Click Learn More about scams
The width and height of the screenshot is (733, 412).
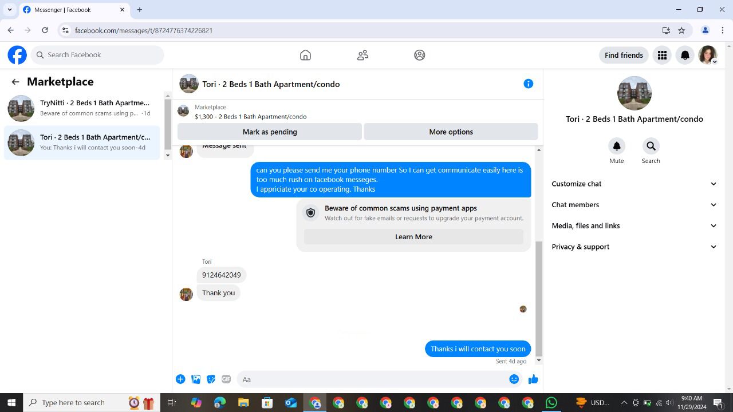pyautogui.click(x=413, y=237)
